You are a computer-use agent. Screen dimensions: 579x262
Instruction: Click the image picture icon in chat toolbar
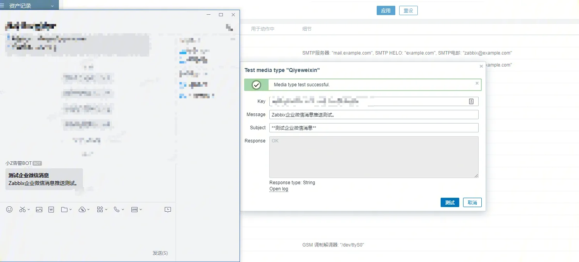tap(39, 209)
